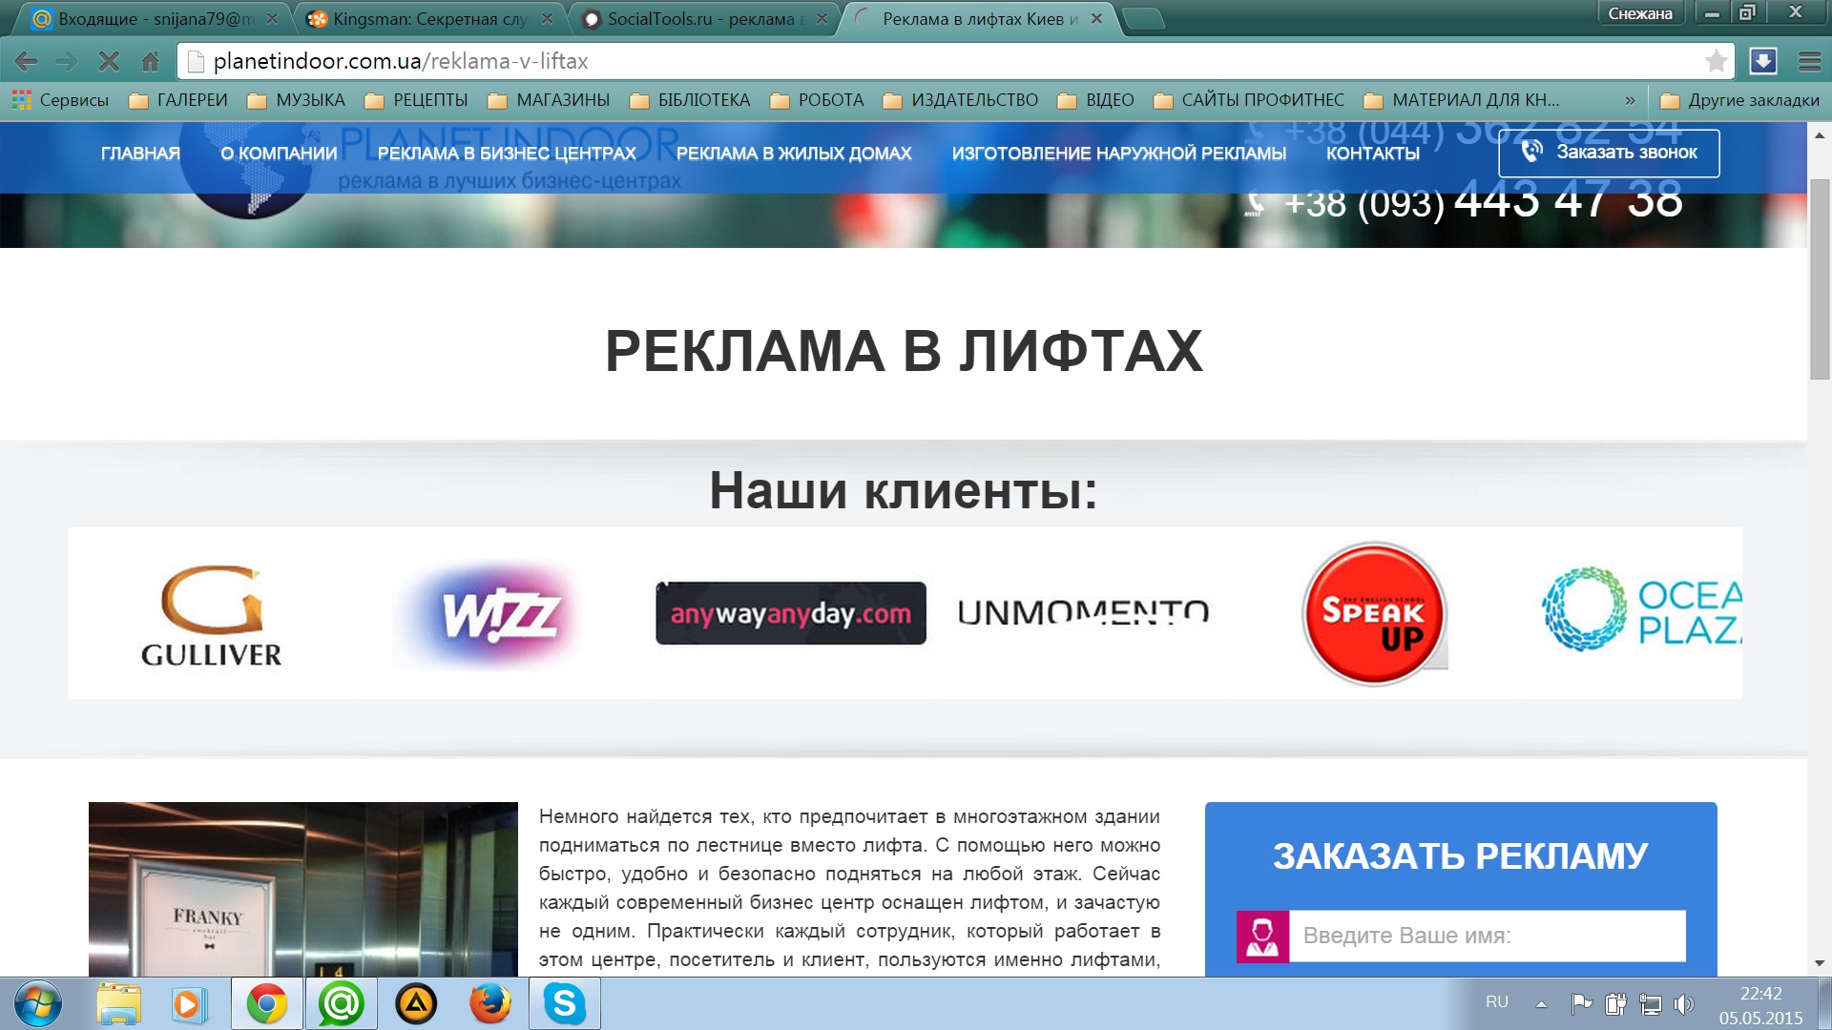Click the Speak Up client logo

pos(1374,614)
